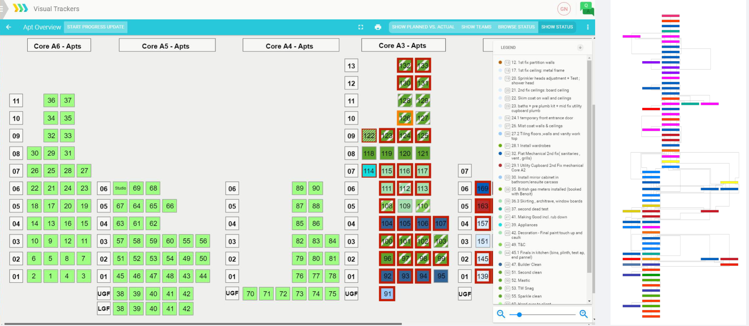This screenshot has width=749, height=326.
Task: Click the legend zoom slider handle
Action: point(519,314)
